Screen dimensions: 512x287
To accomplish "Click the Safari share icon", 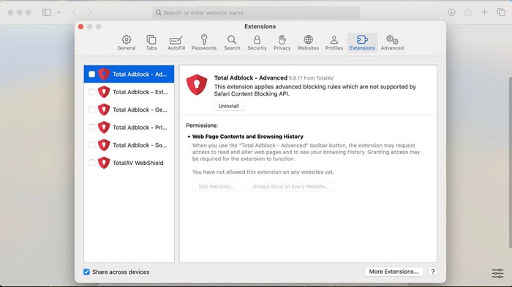I will (468, 12).
